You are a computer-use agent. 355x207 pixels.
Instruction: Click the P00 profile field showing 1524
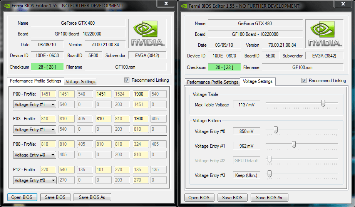pos(122,94)
